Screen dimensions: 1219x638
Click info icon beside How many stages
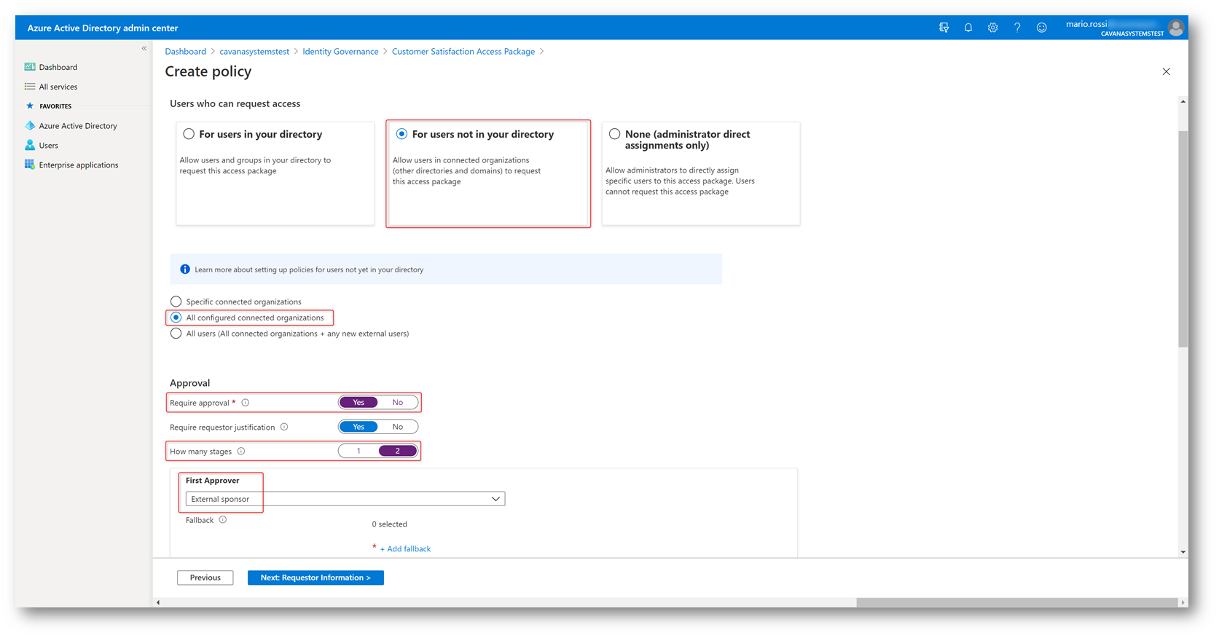tap(241, 452)
